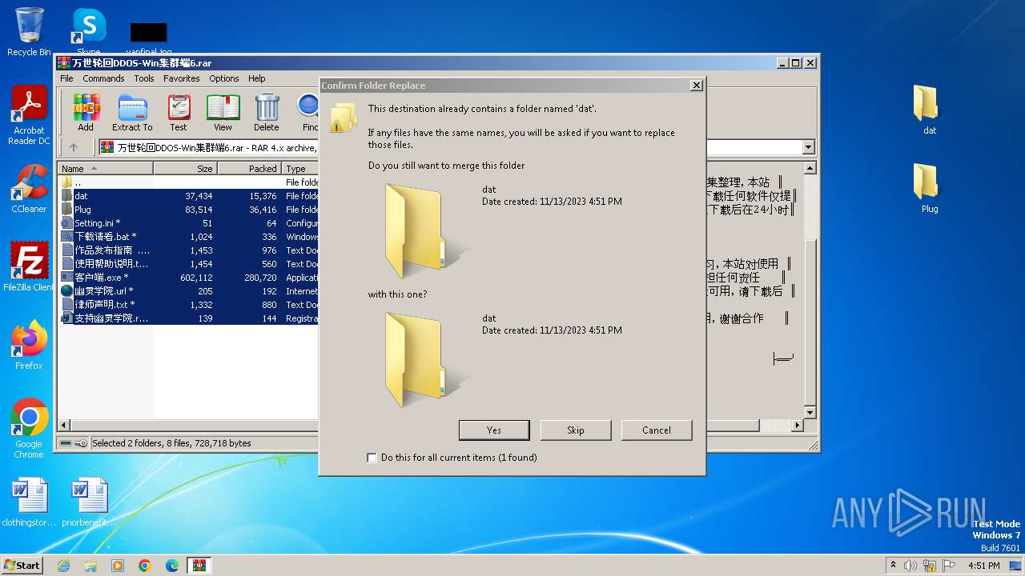Viewport: 1025px width, 576px height.
Task: Click Yes to merge the folder
Action: [494, 430]
